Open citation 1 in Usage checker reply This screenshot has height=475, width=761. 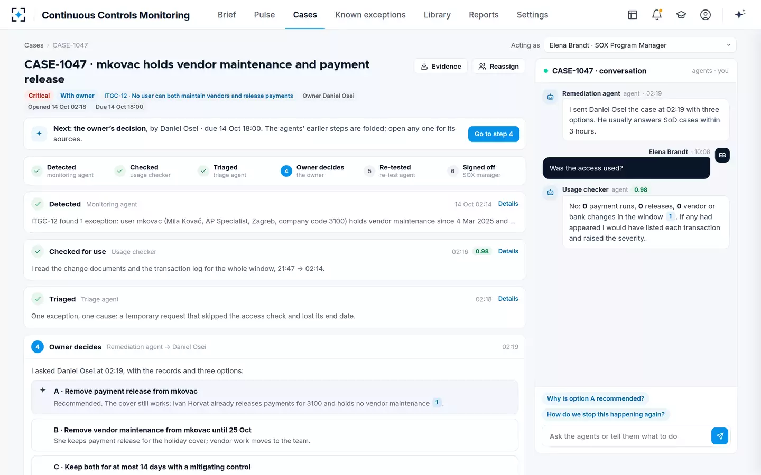click(x=670, y=216)
